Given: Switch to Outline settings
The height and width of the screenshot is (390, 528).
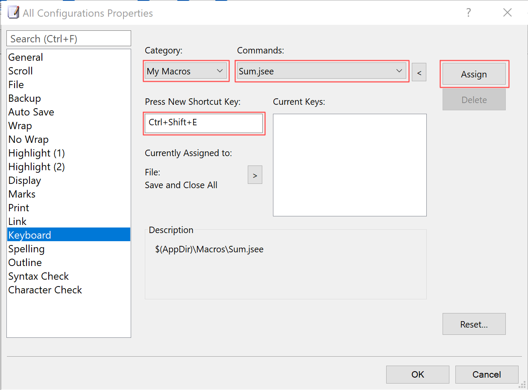Looking at the screenshot, I should pyautogui.click(x=69, y=263).
